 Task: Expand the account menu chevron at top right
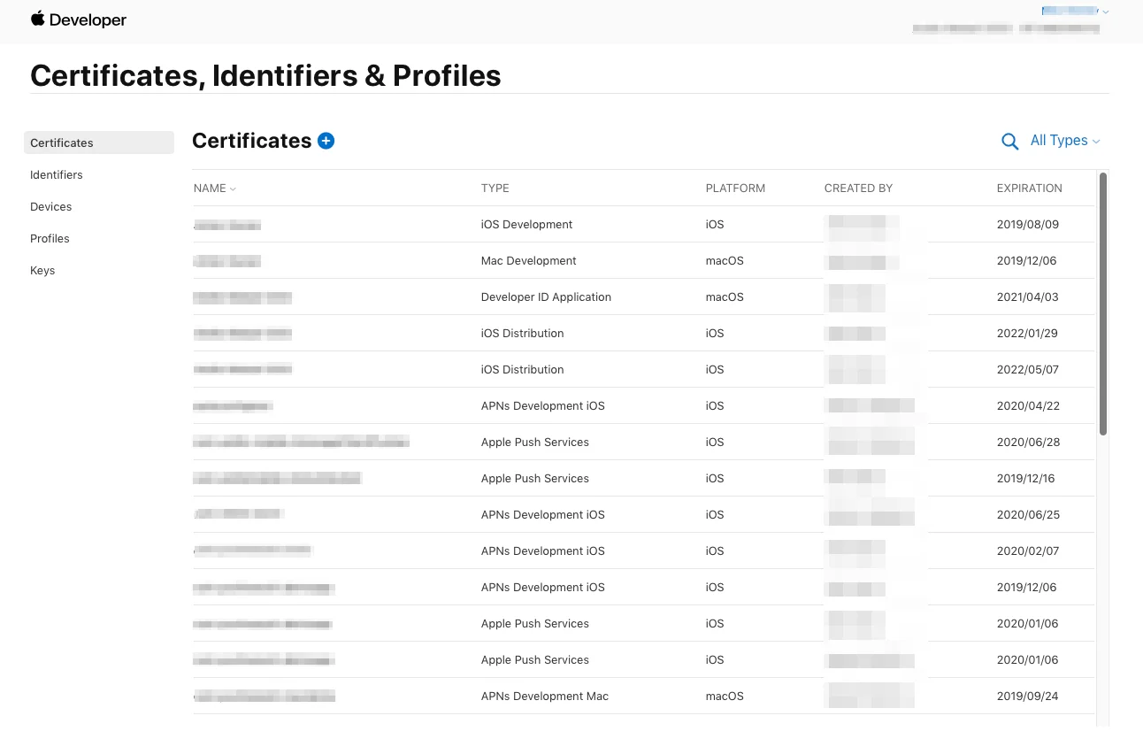[1106, 12]
